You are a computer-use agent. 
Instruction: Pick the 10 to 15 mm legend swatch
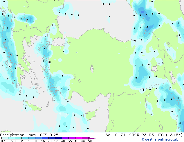click(x=39, y=138)
